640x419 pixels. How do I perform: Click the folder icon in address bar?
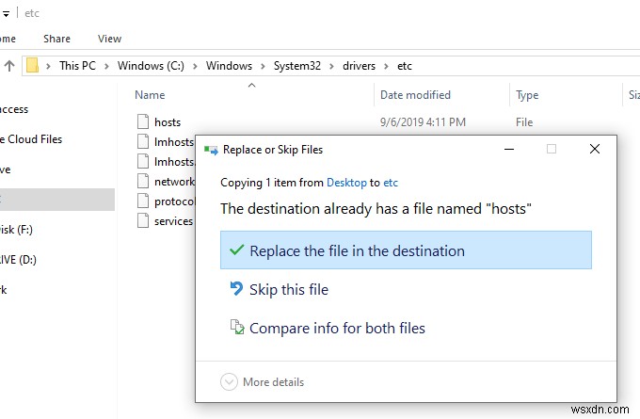(32, 65)
